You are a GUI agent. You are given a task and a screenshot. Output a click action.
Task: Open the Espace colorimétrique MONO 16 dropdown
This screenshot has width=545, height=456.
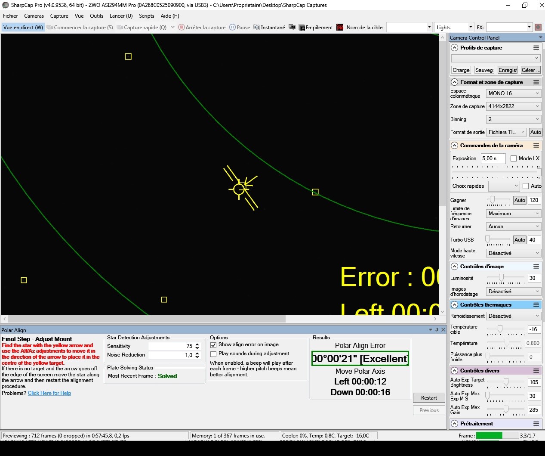(513, 93)
